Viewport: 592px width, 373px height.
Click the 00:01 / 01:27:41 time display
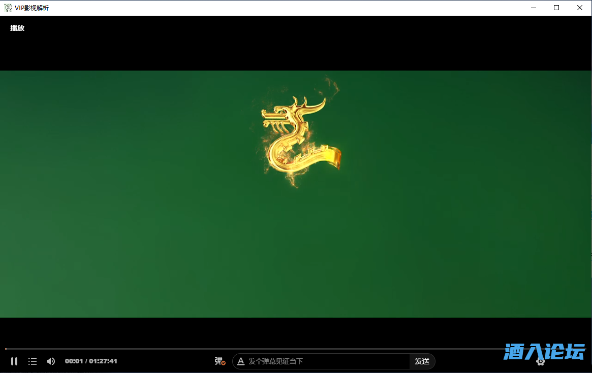point(91,361)
